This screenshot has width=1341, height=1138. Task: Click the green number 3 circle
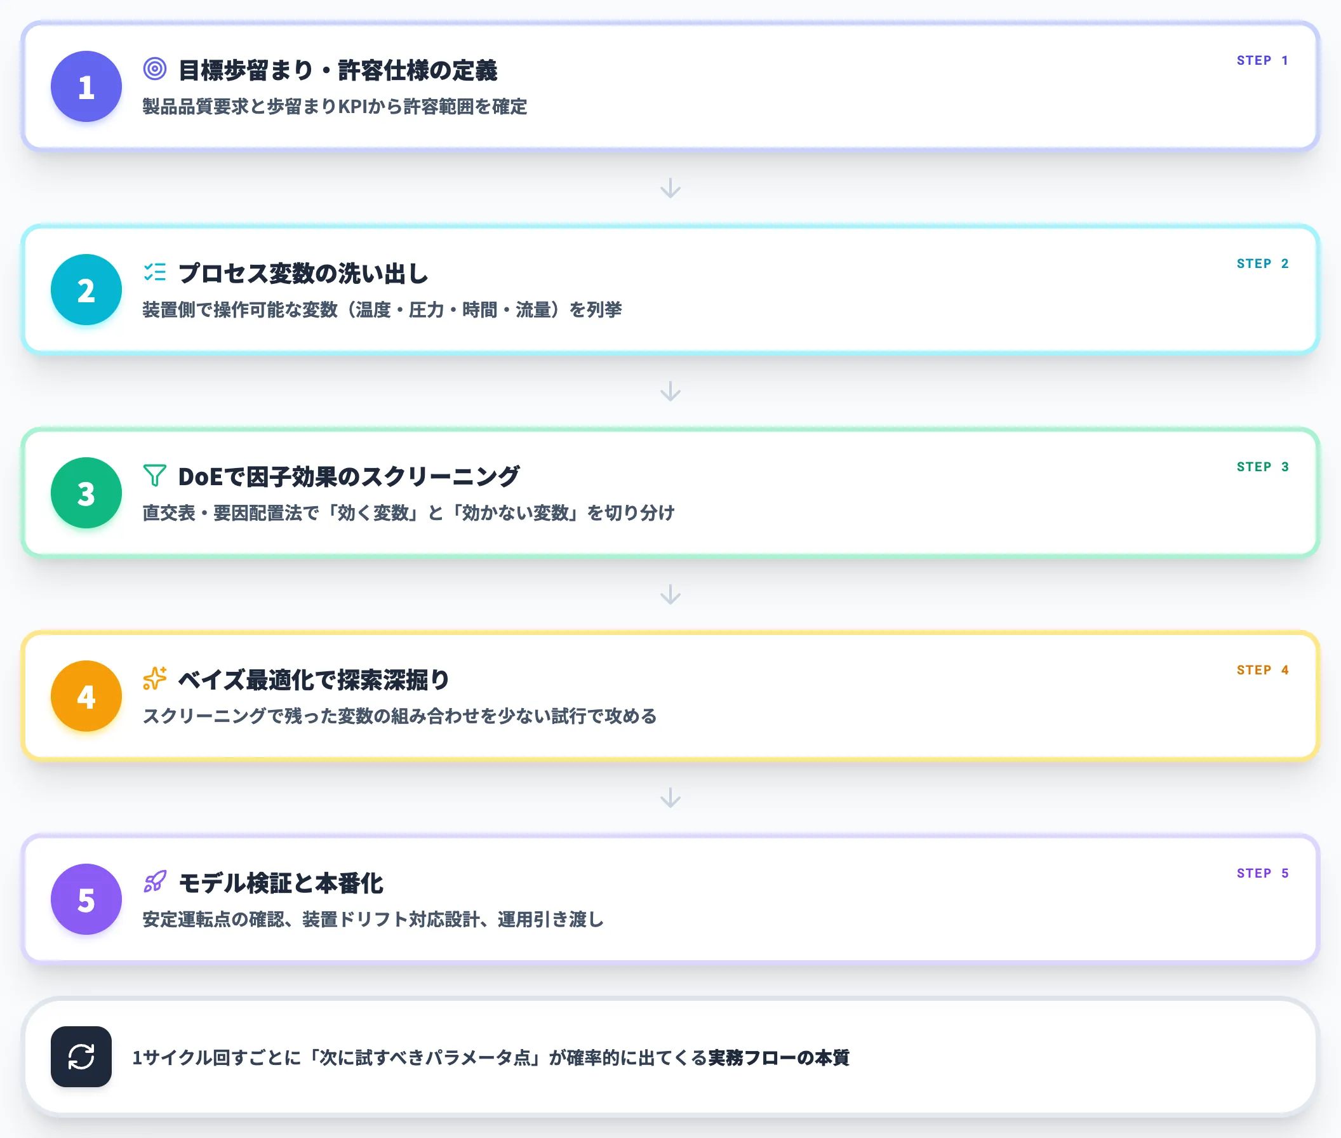(86, 493)
